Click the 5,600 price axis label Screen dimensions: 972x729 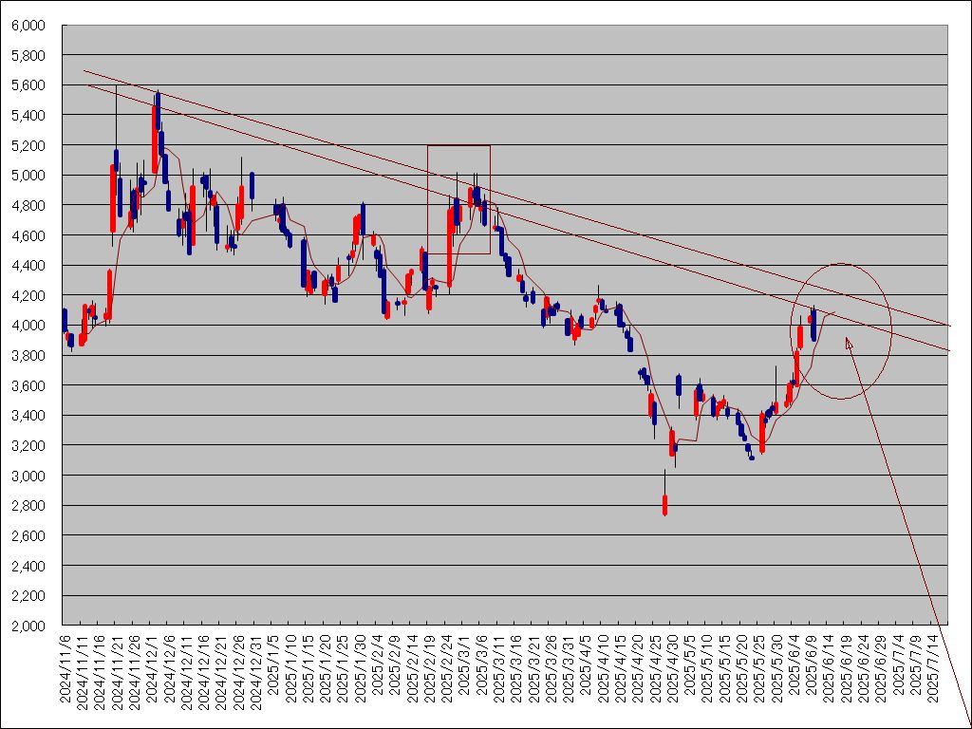pos(28,85)
